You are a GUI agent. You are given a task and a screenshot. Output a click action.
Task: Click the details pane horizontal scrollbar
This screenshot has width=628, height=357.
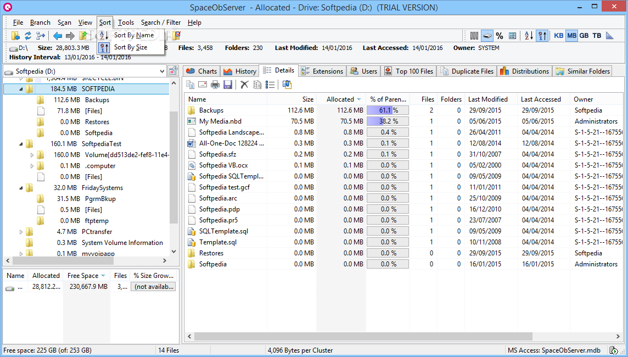point(363,336)
